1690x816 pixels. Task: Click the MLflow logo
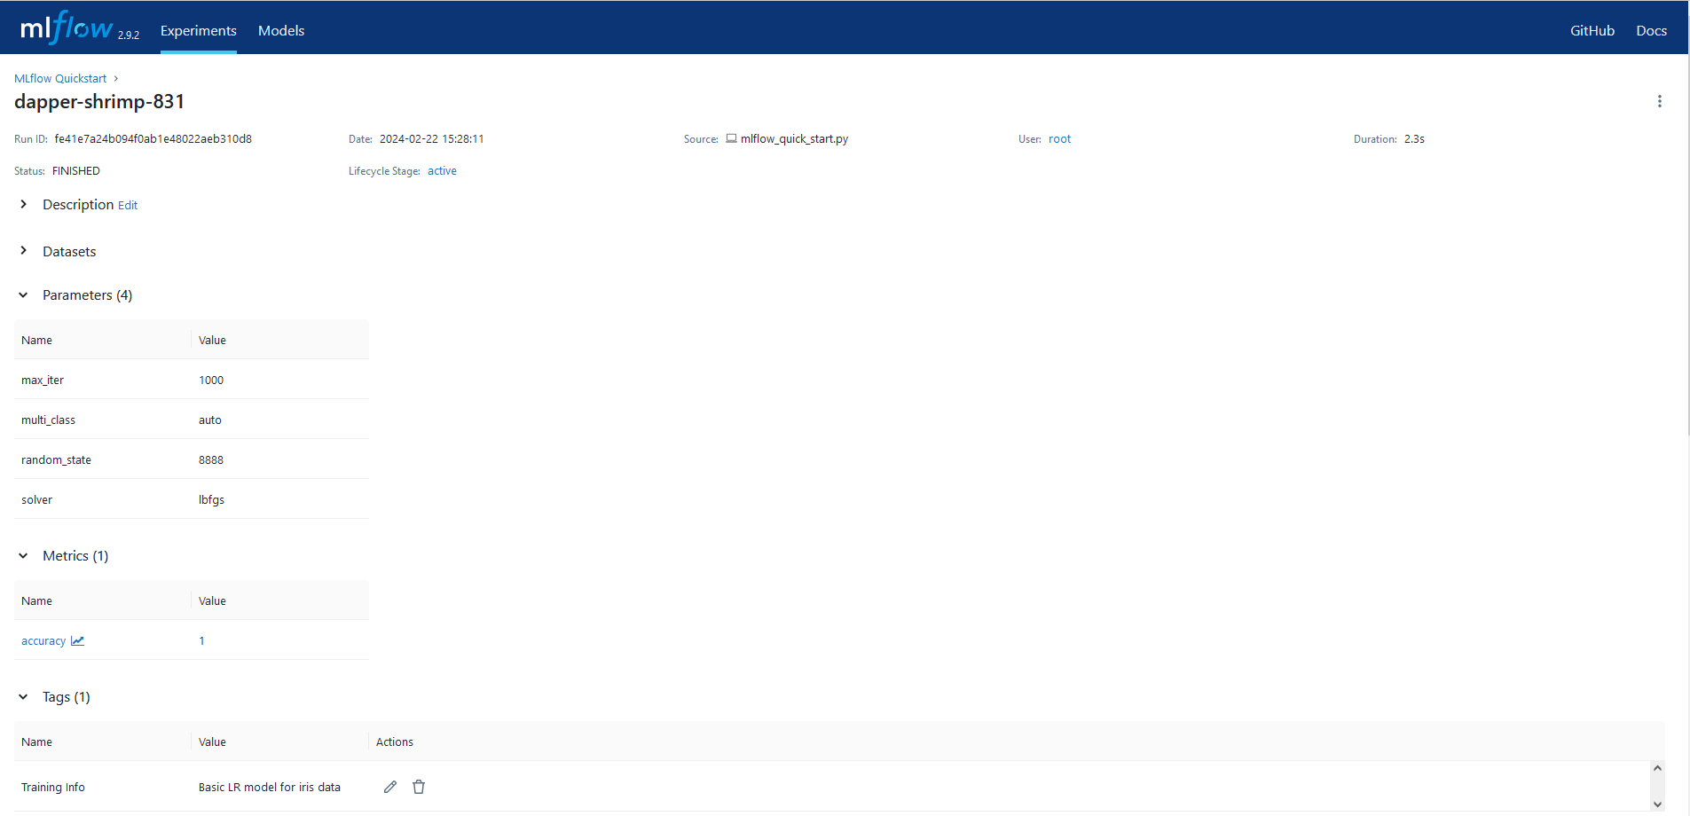click(67, 28)
